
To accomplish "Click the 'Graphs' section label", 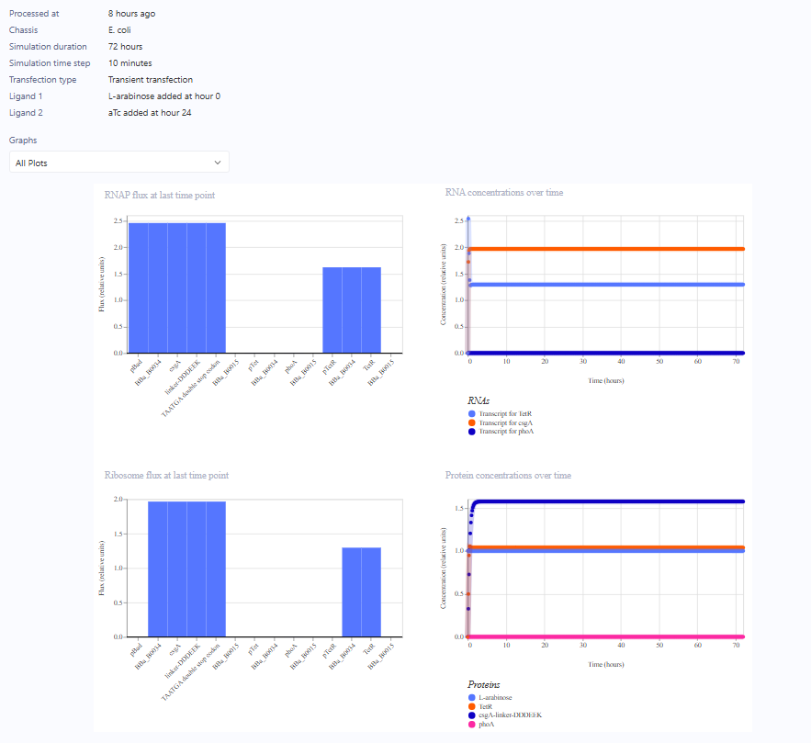I will [23, 141].
